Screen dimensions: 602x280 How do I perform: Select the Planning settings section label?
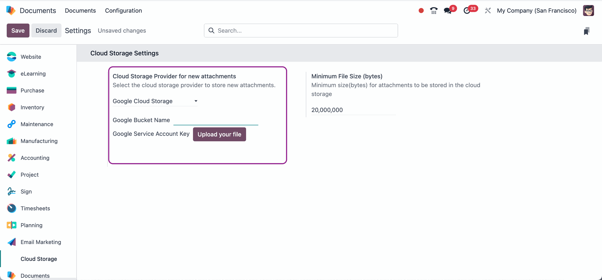coord(31,225)
